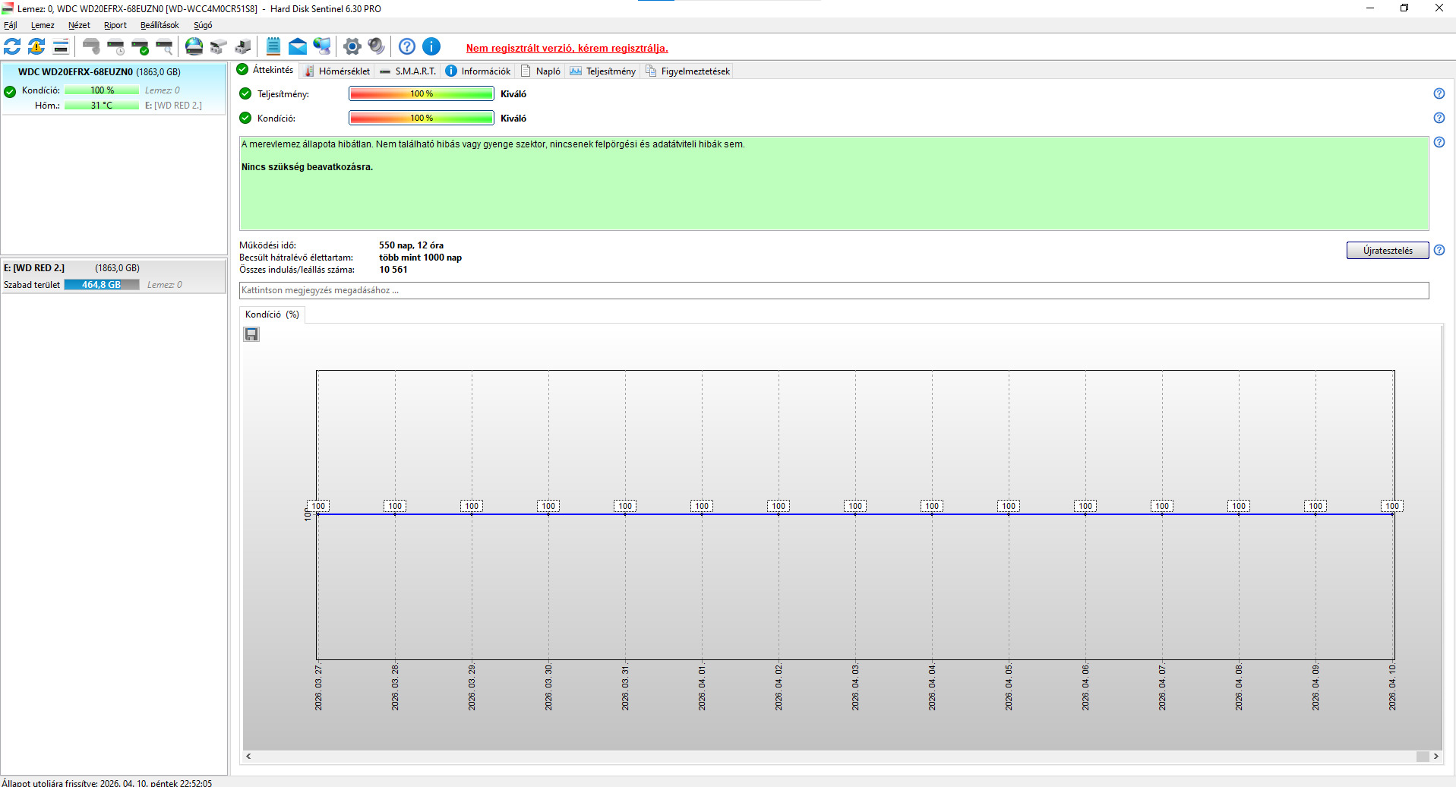1456x787 pixels.
Task: Open the blue notepad report icon
Action: pos(273,46)
